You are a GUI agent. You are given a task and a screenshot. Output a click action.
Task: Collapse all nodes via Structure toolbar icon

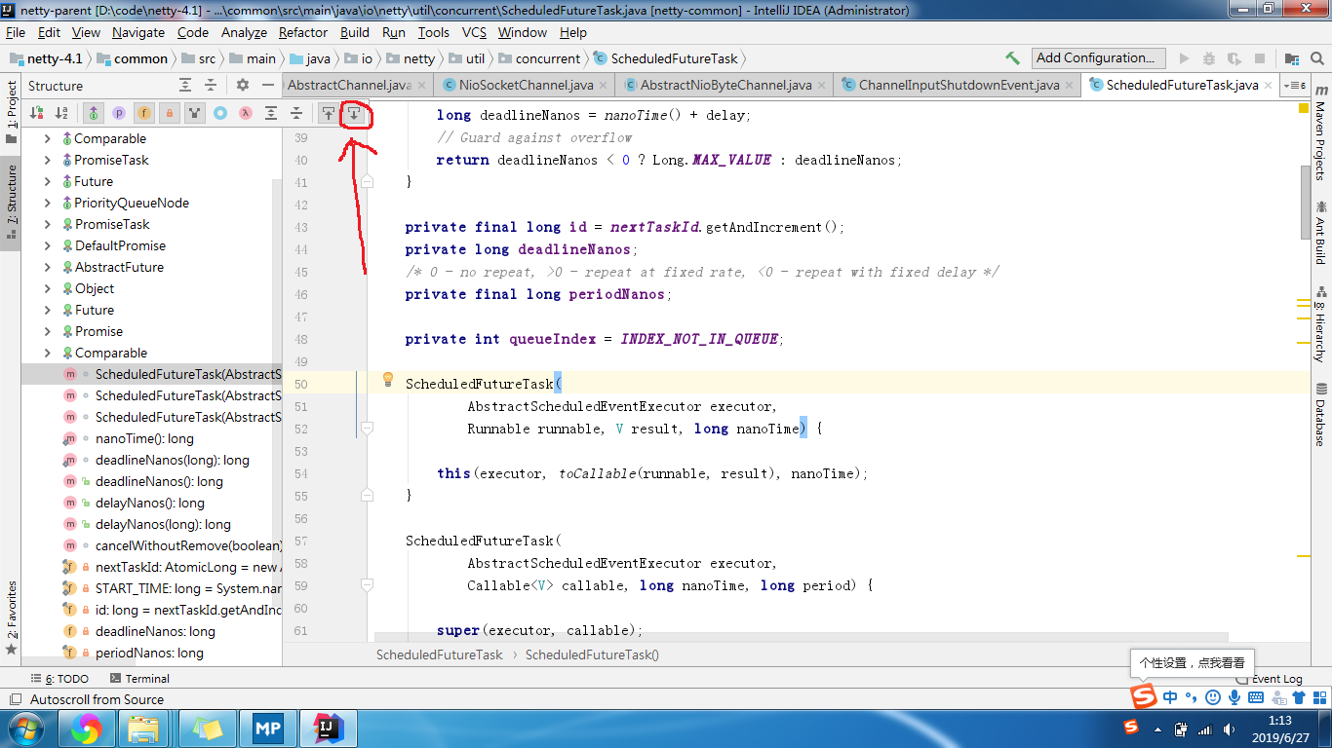[x=296, y=113]
